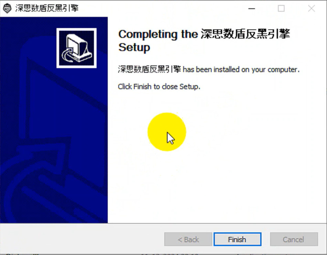Minimize the installer window

coord(252,9)
